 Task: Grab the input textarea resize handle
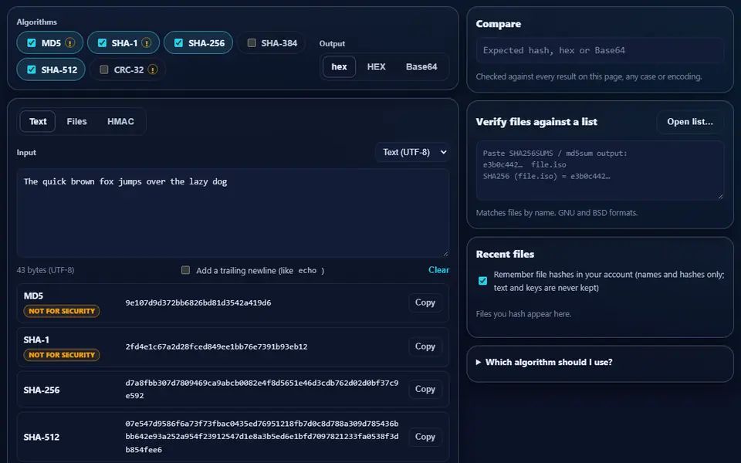tap(445, 253)
